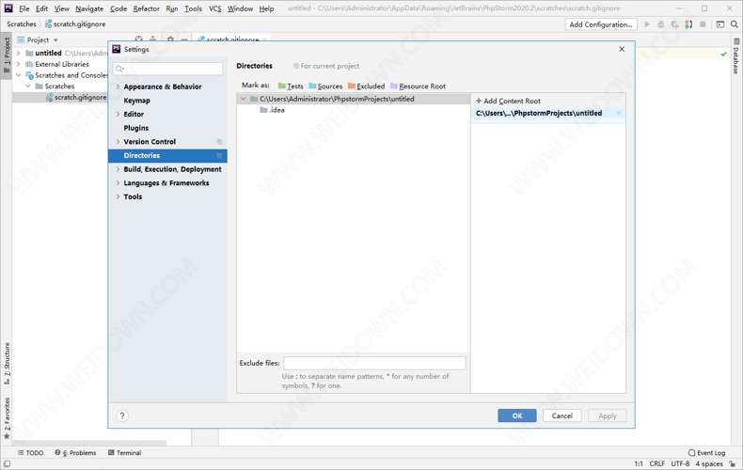This screenshot has height=470, width=743.
Task: Expand Languages & Frameworks settings
Action: point(118,183)
